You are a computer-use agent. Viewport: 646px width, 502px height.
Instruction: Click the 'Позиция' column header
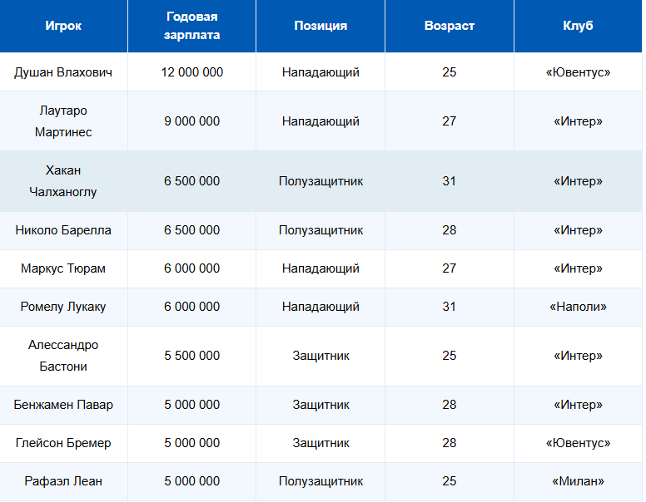coord(321,26)
